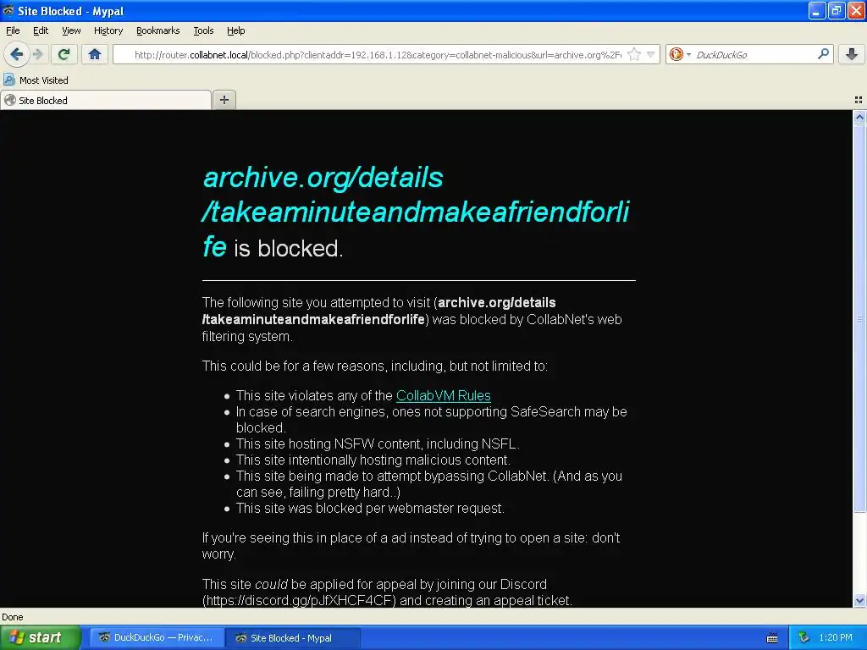Click Site Blocked - Mypal taskbar button
Image resolution: width=867 pixels, height=650 pixels.
(x=293, y=637)
